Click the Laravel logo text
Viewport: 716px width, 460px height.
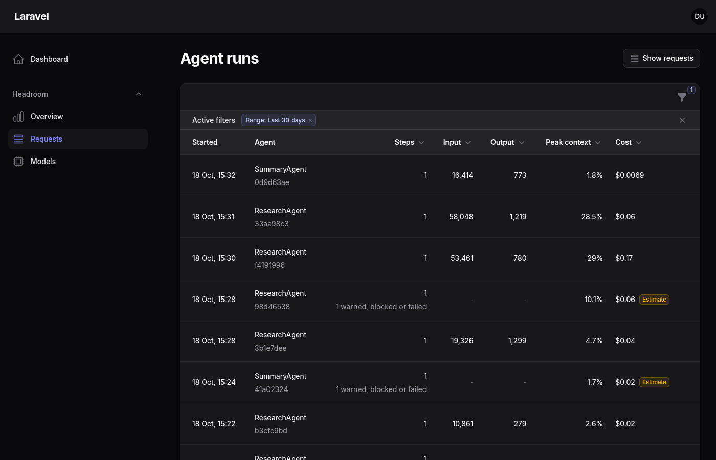(x=32, y=16)
